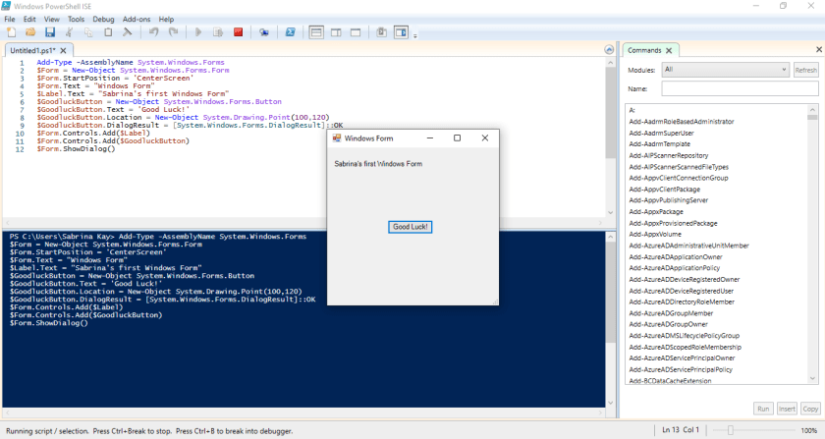This screenshot has height=439, width=825.
Task: Expand the Modules dropdown showing All
Action: coord(725,70)
